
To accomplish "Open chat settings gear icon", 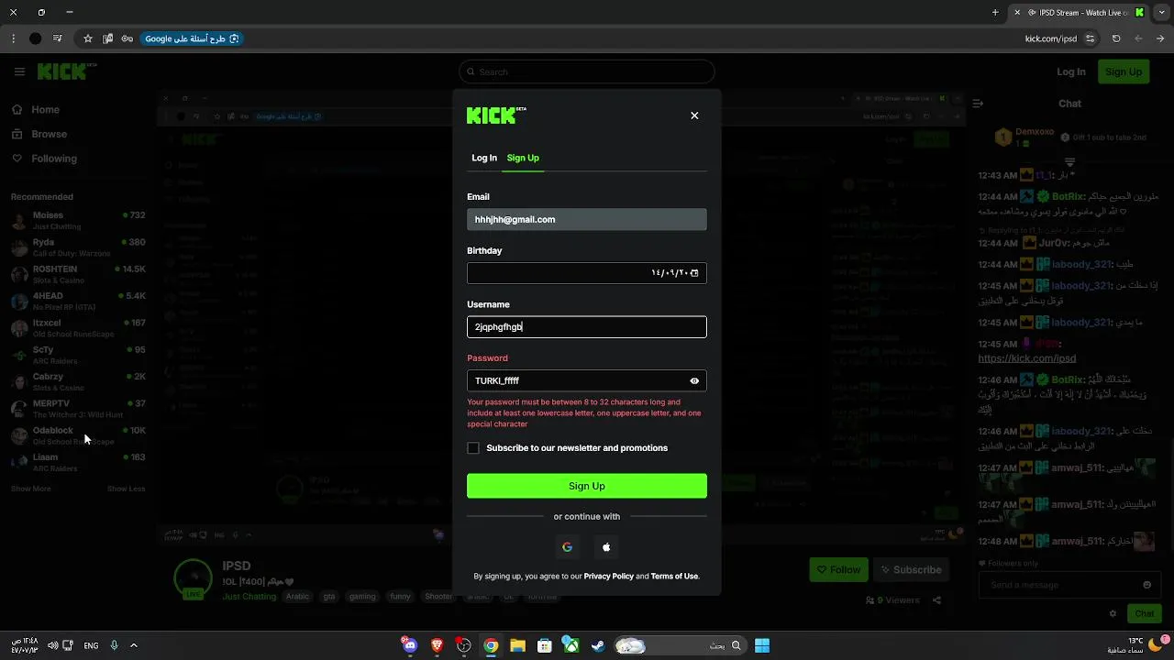I will [1113, 613].
